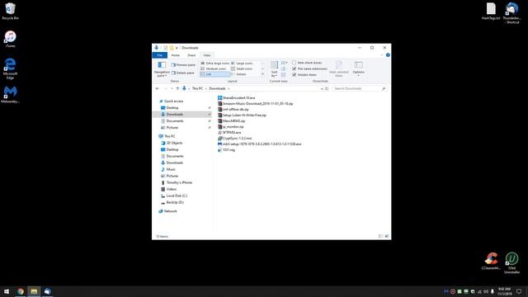
Task: Click the taskbar clock and date
Action: [x=504, y=291]
